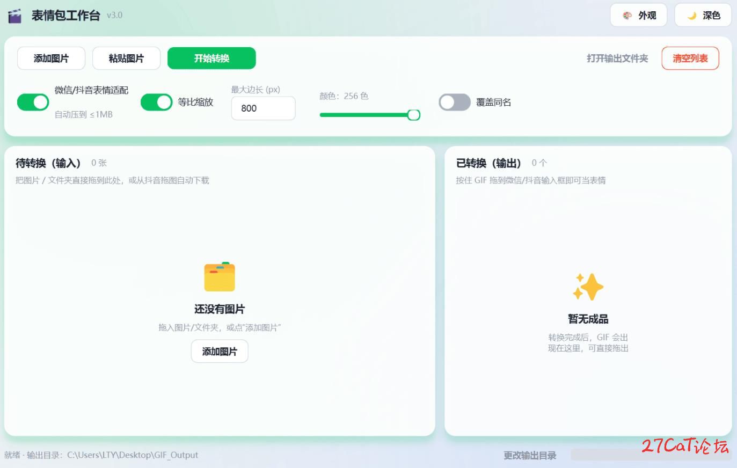This screenshot has height=468, width=737.
Task: Start conversion with 开始转换 button
Action: click(211, 58)
